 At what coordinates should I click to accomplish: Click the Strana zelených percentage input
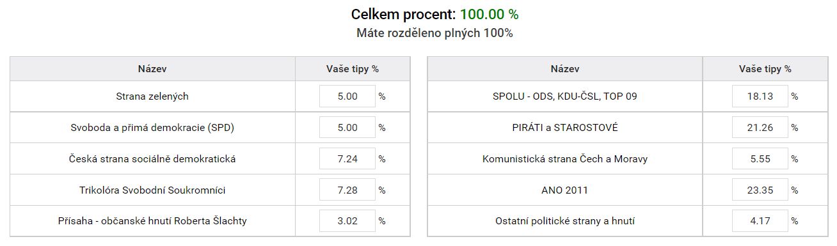point(347,96)
